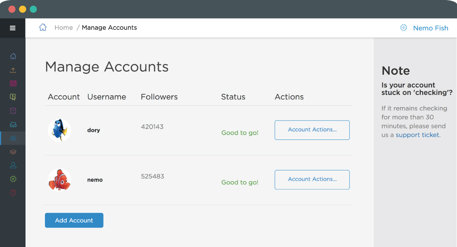Select the highlighted accounts group icon in the sidebar
This screenshot has height=247, width=457.
click(13, 138)
